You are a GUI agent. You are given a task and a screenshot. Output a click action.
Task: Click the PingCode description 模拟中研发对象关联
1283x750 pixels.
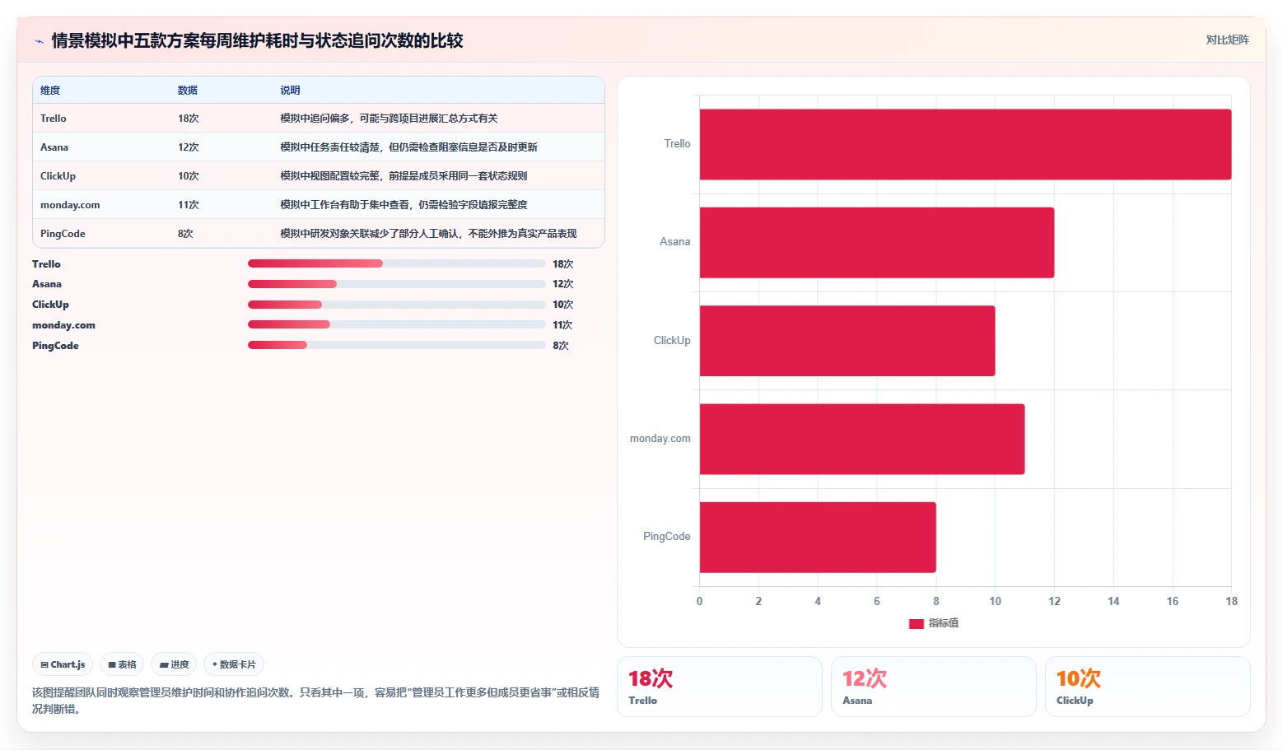click(428, 234)
